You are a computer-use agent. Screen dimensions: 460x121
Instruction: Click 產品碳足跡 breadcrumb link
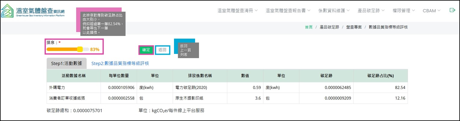point(329,27)
